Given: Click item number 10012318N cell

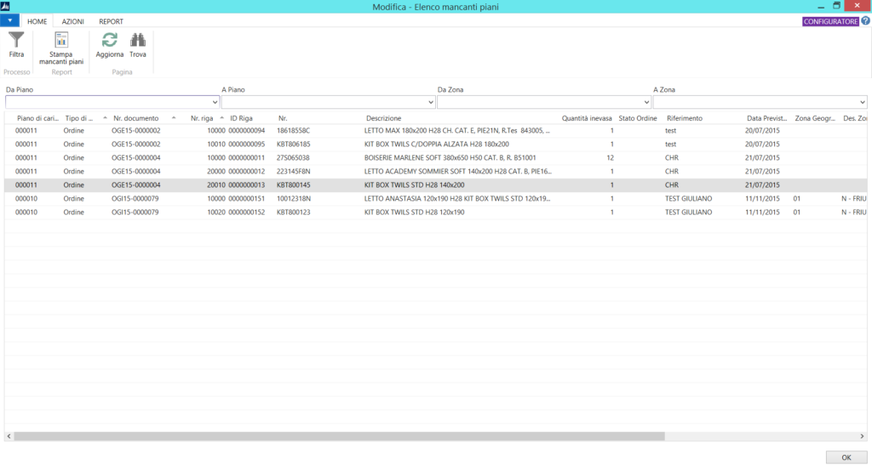Looking at the screenshot, I should [x=294, y=199].
